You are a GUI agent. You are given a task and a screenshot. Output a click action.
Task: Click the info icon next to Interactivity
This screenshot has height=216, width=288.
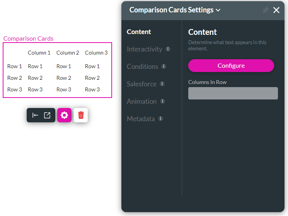pos(168,49)
